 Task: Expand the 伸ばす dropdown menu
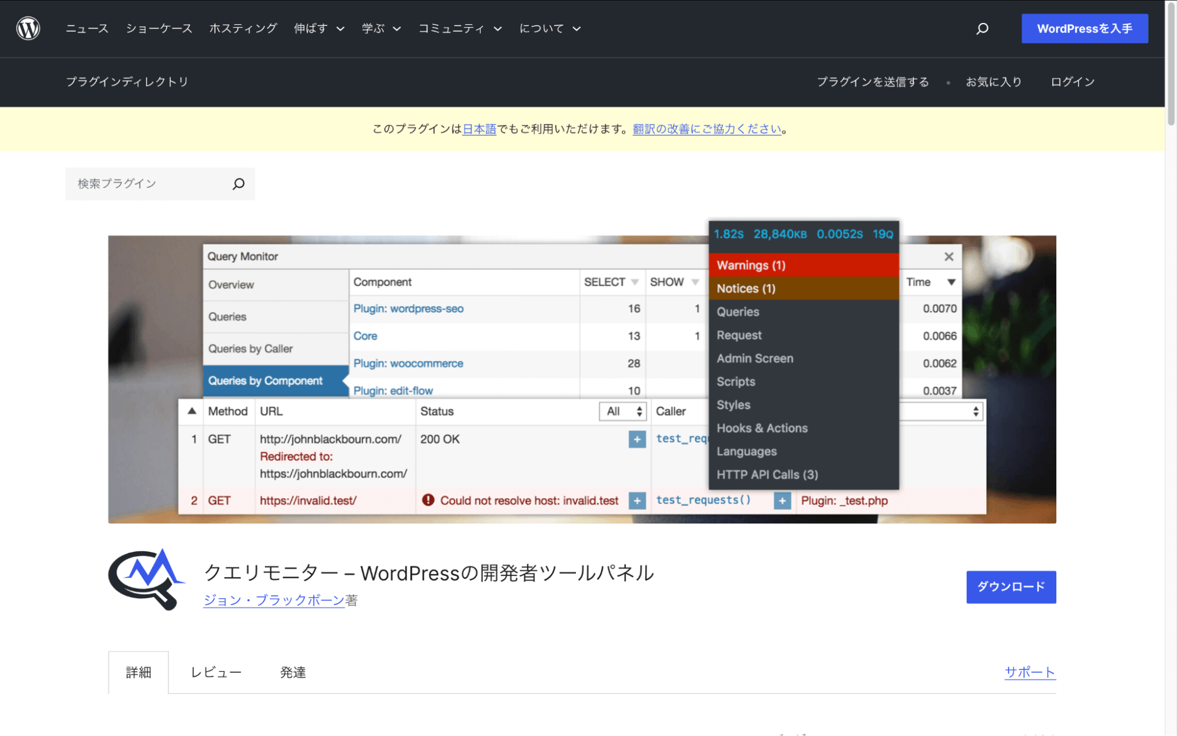click(x=319, y=28)
